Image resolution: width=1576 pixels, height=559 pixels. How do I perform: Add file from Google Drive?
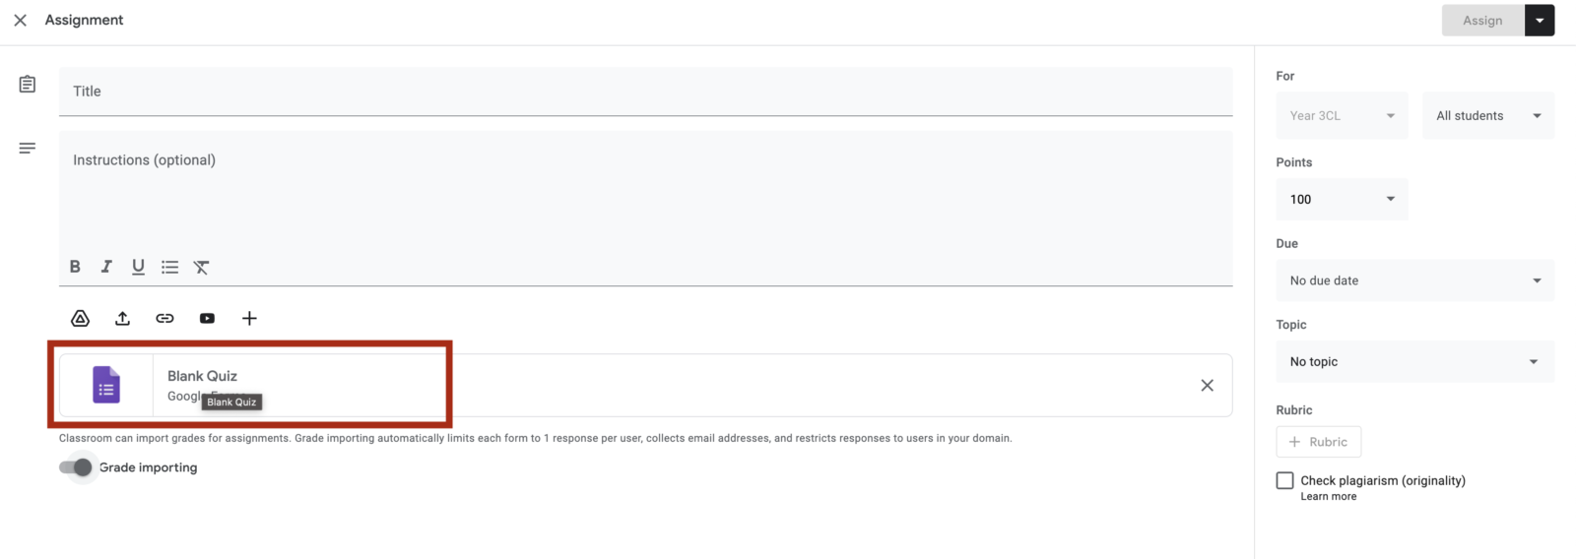(81, 318)
